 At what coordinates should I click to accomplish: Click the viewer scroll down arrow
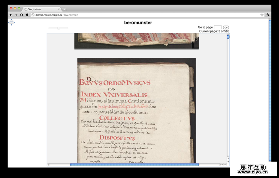228,162
